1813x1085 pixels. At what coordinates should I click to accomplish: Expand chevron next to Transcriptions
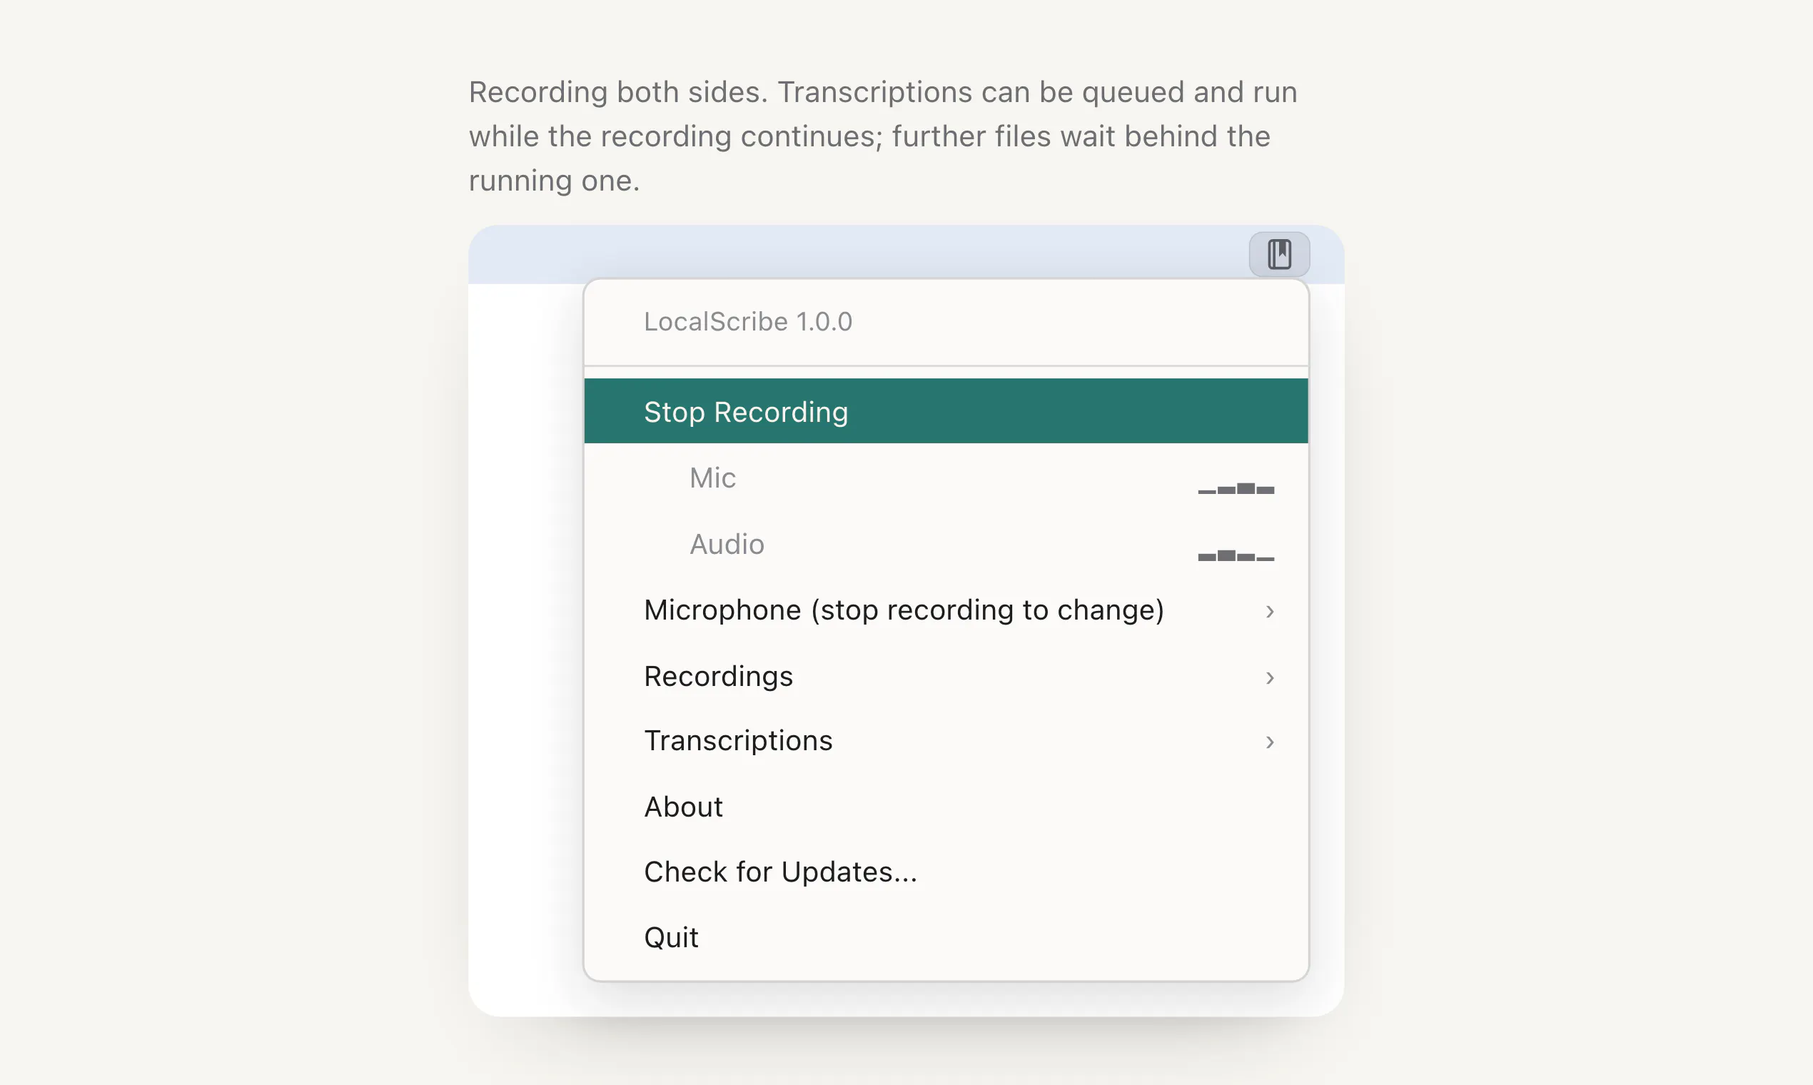pyautogui.click(x=1270, y=742)
